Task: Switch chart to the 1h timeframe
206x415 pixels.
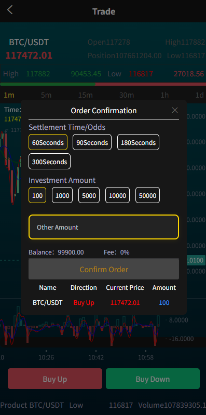Action: (164, 95)
